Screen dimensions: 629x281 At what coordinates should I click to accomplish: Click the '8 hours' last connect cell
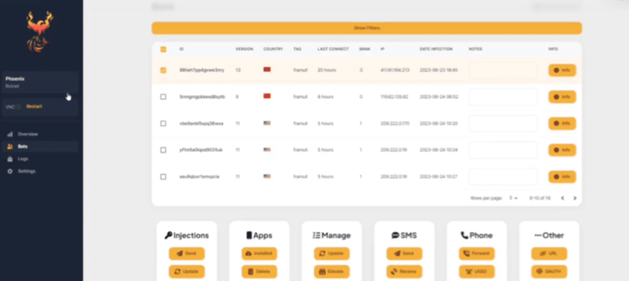tap(326, 97)
